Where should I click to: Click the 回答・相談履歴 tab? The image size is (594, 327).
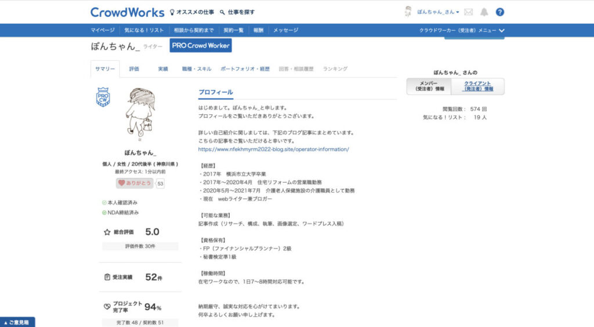[x=296, y=69]
